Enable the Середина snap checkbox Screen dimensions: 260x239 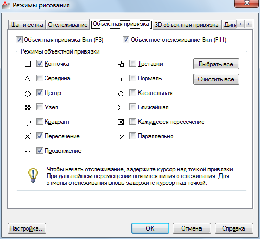pos(39,78)
